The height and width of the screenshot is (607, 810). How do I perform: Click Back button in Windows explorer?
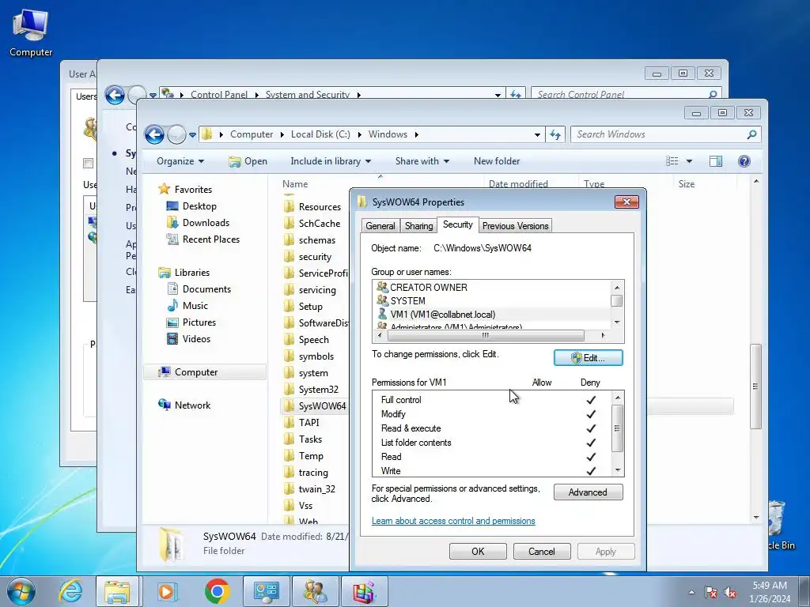(154, 134)
